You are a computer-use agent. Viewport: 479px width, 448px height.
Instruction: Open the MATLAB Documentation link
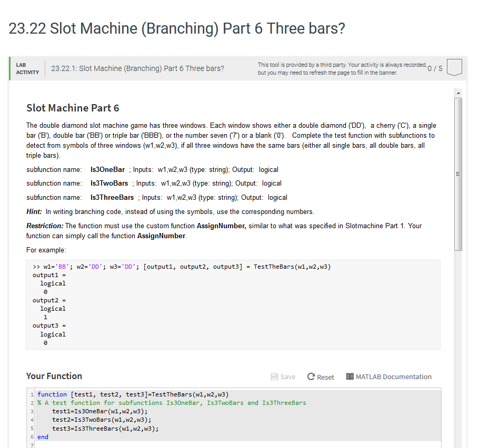[394, 376]
